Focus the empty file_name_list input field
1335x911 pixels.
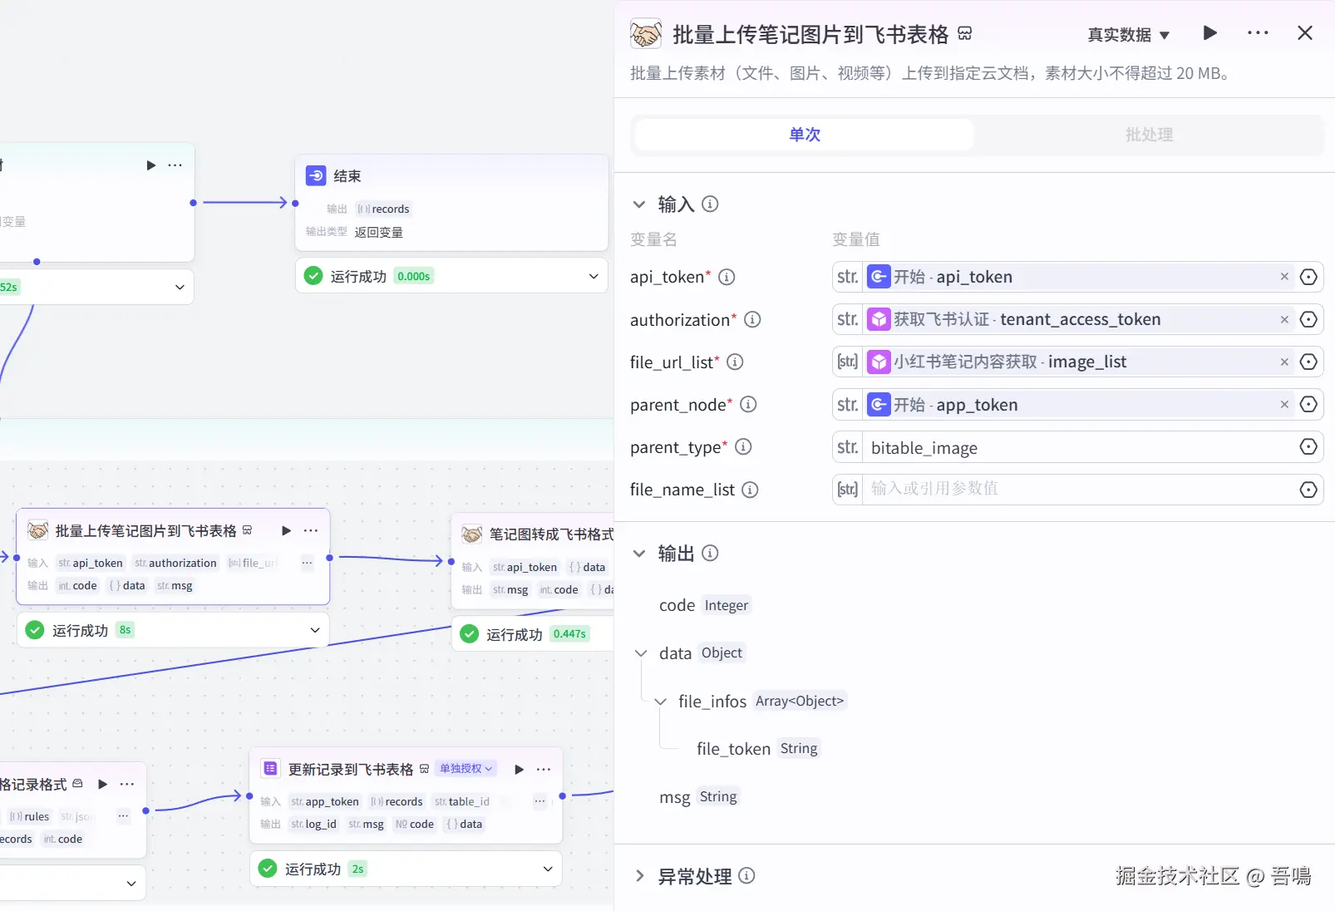click(x=1080, y=490)
